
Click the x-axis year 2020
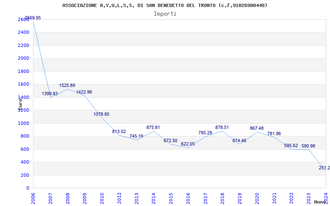pyautogui.click(x=257, y=198)
